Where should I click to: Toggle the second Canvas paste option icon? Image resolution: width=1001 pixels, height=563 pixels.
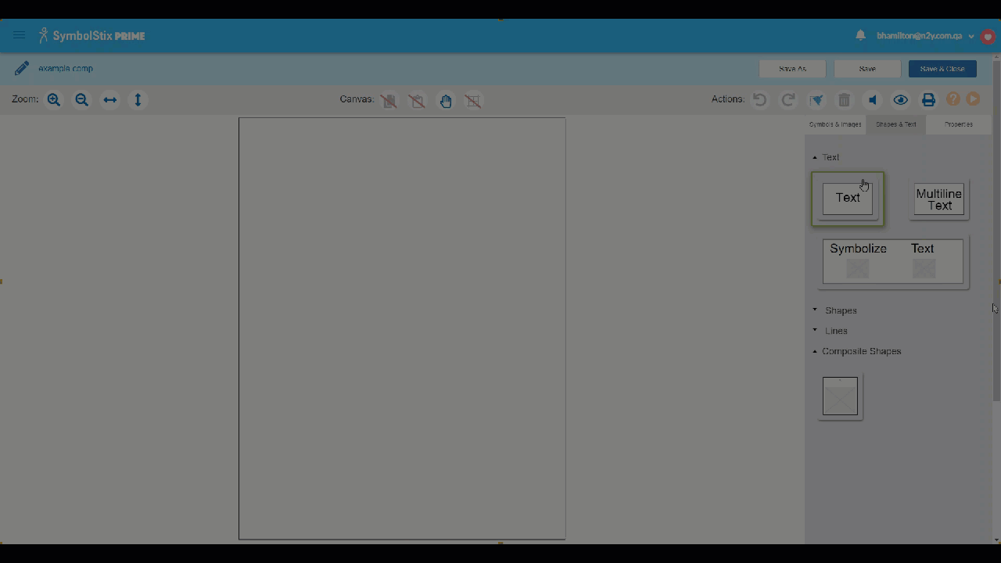417,100
